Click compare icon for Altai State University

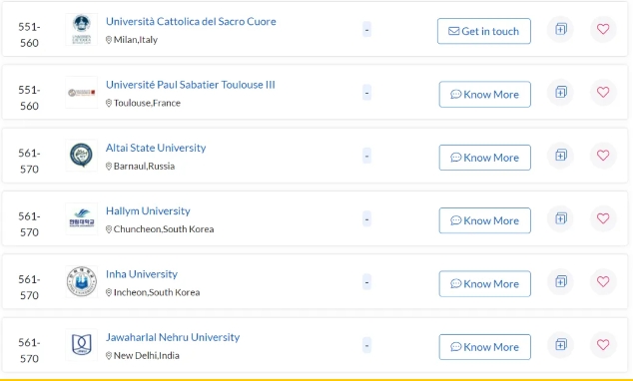tap(561, 156)
